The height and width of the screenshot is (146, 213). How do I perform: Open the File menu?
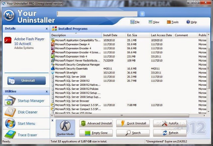pyautogui.click(x=135, y=22)
